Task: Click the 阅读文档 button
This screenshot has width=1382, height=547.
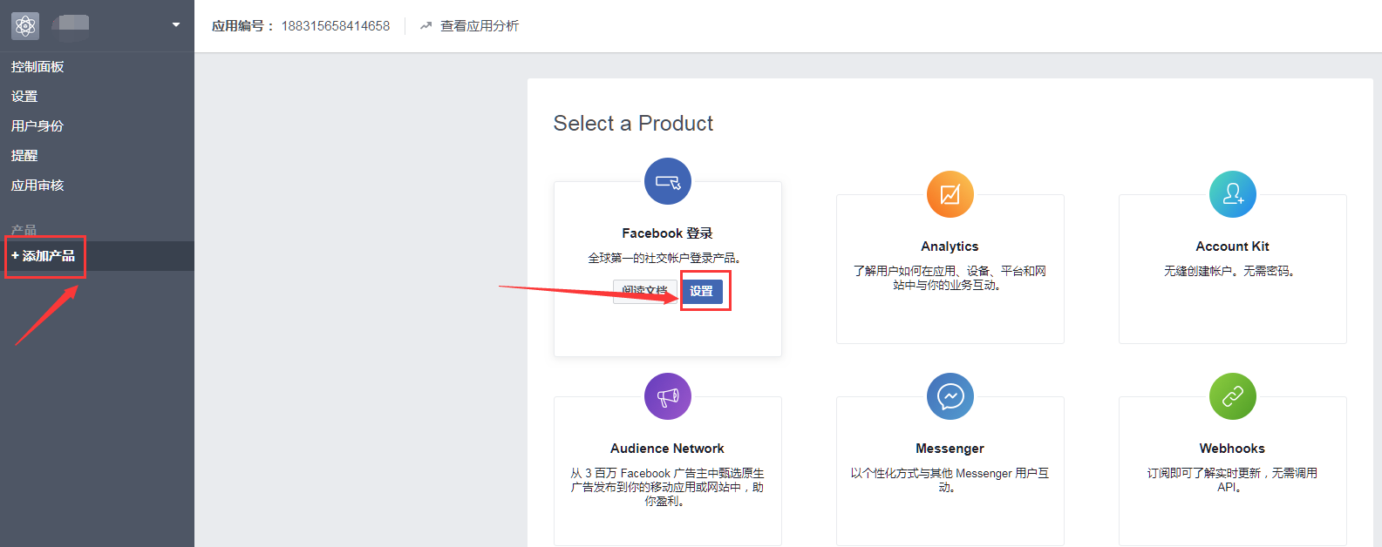Action: 643,291
